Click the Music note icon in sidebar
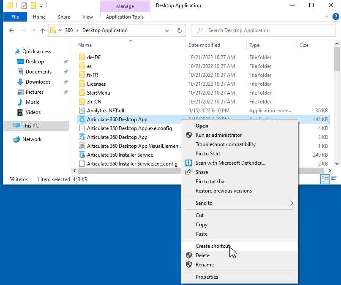The height and width of the screenshot is (285, 341). tap(20, 102)
